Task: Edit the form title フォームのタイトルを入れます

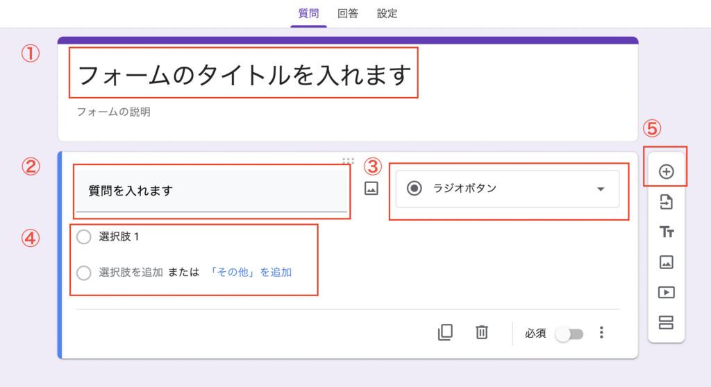Action: (x=244, y=75)
